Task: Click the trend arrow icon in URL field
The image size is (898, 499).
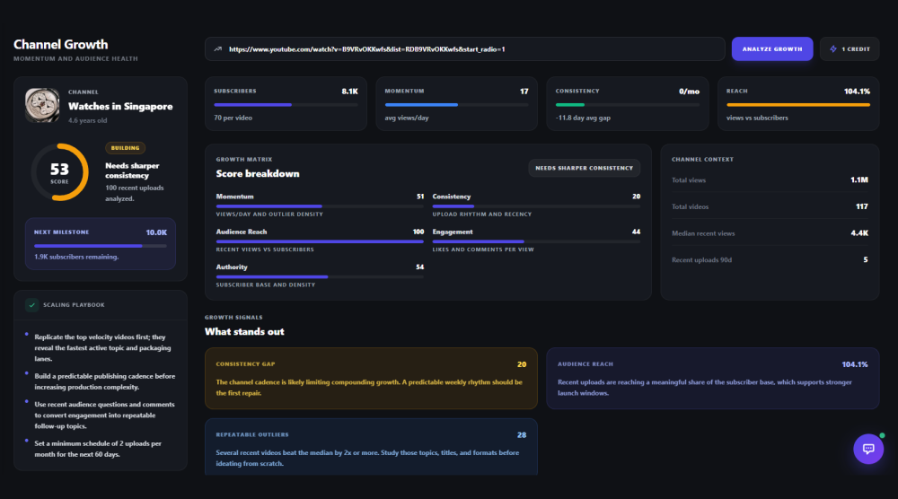Action: 217,49
